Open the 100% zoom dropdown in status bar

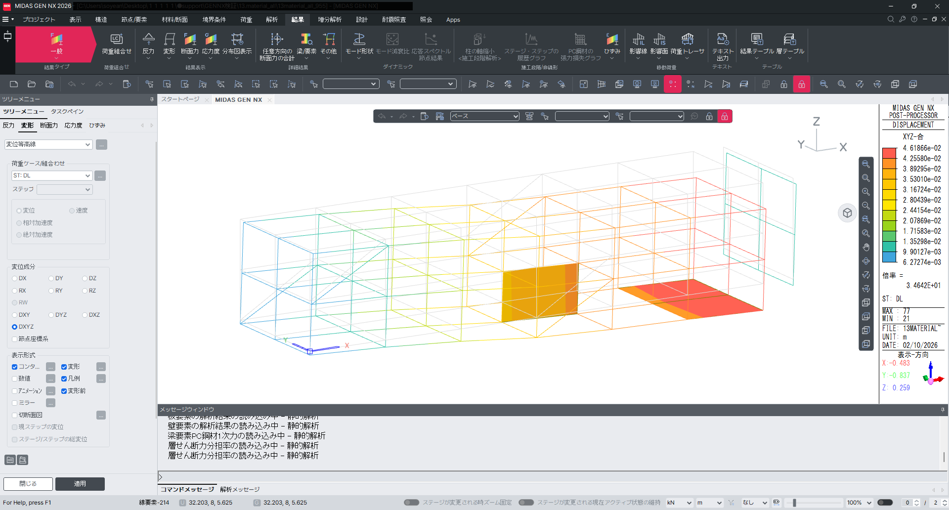click(859, 503)
